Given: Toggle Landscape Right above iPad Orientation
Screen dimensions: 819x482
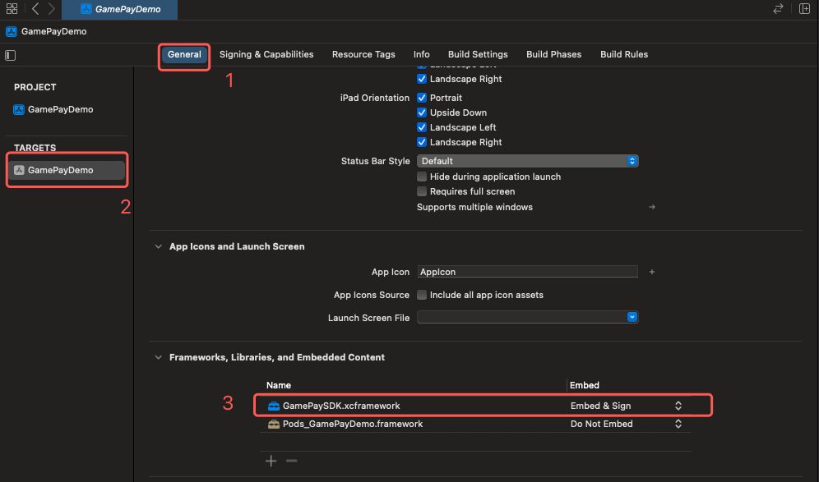Looking at the screenshot, I should coord(422,79).
